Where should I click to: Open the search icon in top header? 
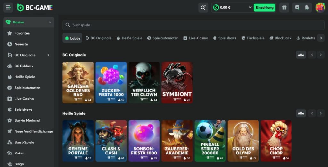pos(203,8)
